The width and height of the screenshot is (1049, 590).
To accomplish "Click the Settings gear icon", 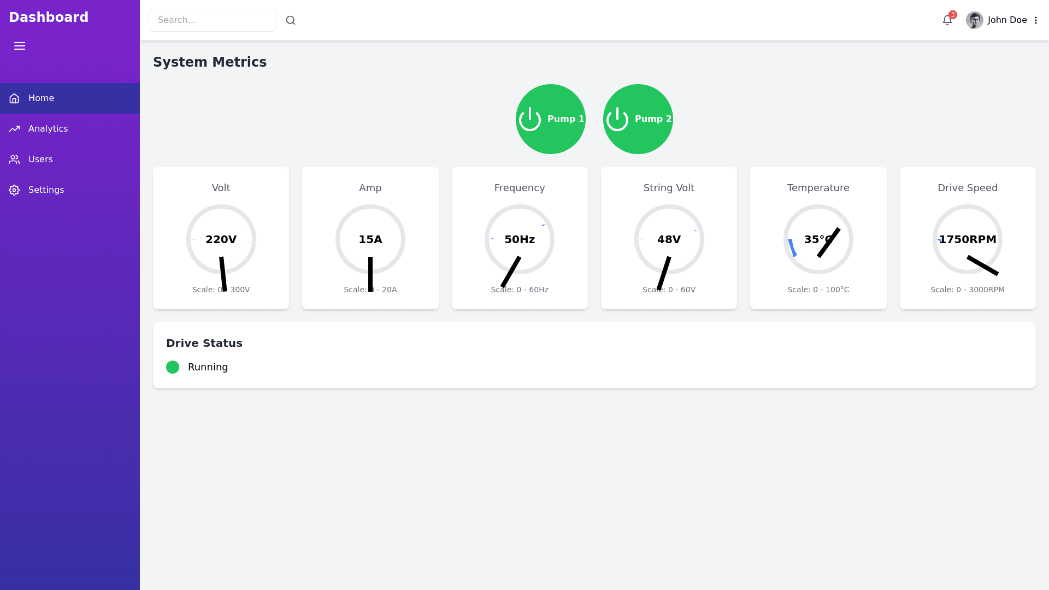I will coord(14,190).
